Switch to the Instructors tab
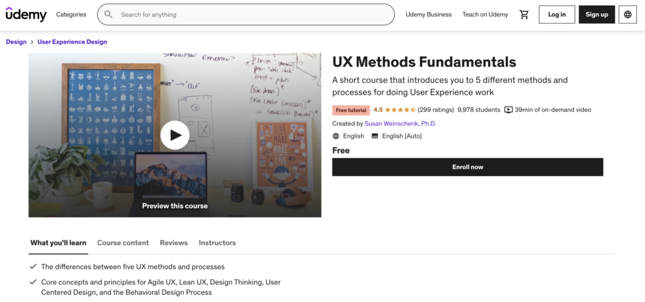Viewport: 645px width, 302px height. (x=217, y=243)
